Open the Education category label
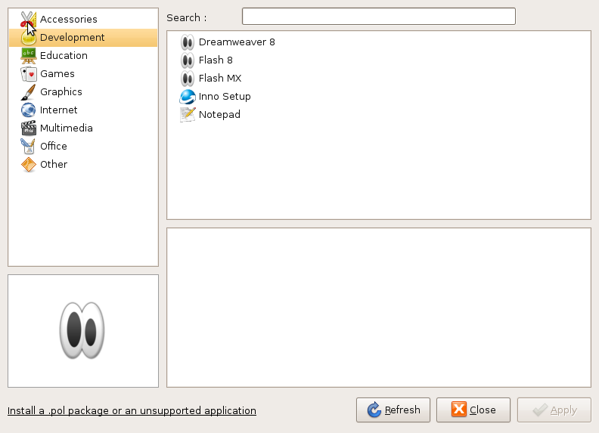 coord(64,56)
